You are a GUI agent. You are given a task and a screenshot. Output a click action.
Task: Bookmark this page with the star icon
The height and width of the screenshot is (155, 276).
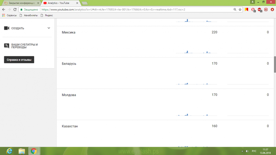click(x=240, y=9)
